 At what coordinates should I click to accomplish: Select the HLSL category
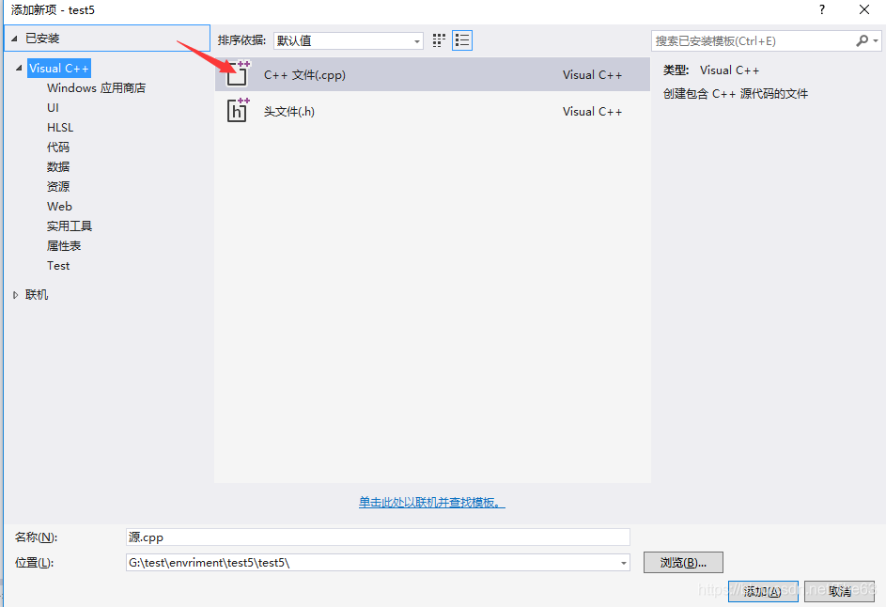click(x=60, y=128)
